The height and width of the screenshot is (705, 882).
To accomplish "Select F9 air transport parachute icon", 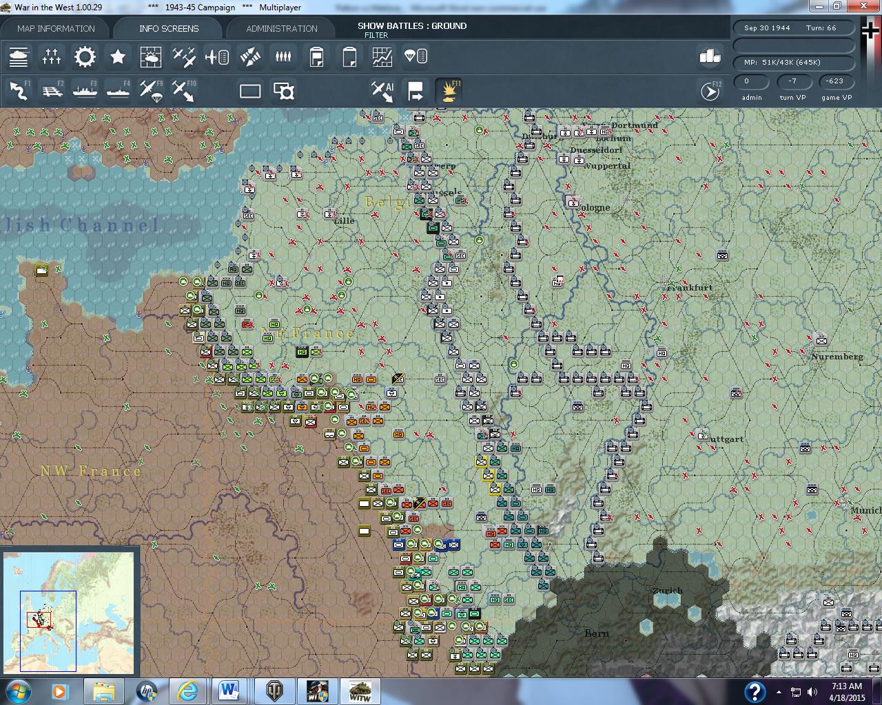I will [151, 91].
